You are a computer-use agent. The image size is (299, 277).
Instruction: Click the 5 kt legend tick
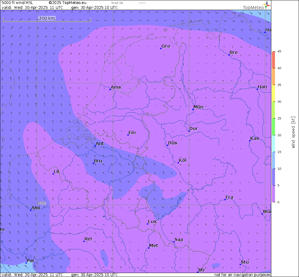point(278,186)
